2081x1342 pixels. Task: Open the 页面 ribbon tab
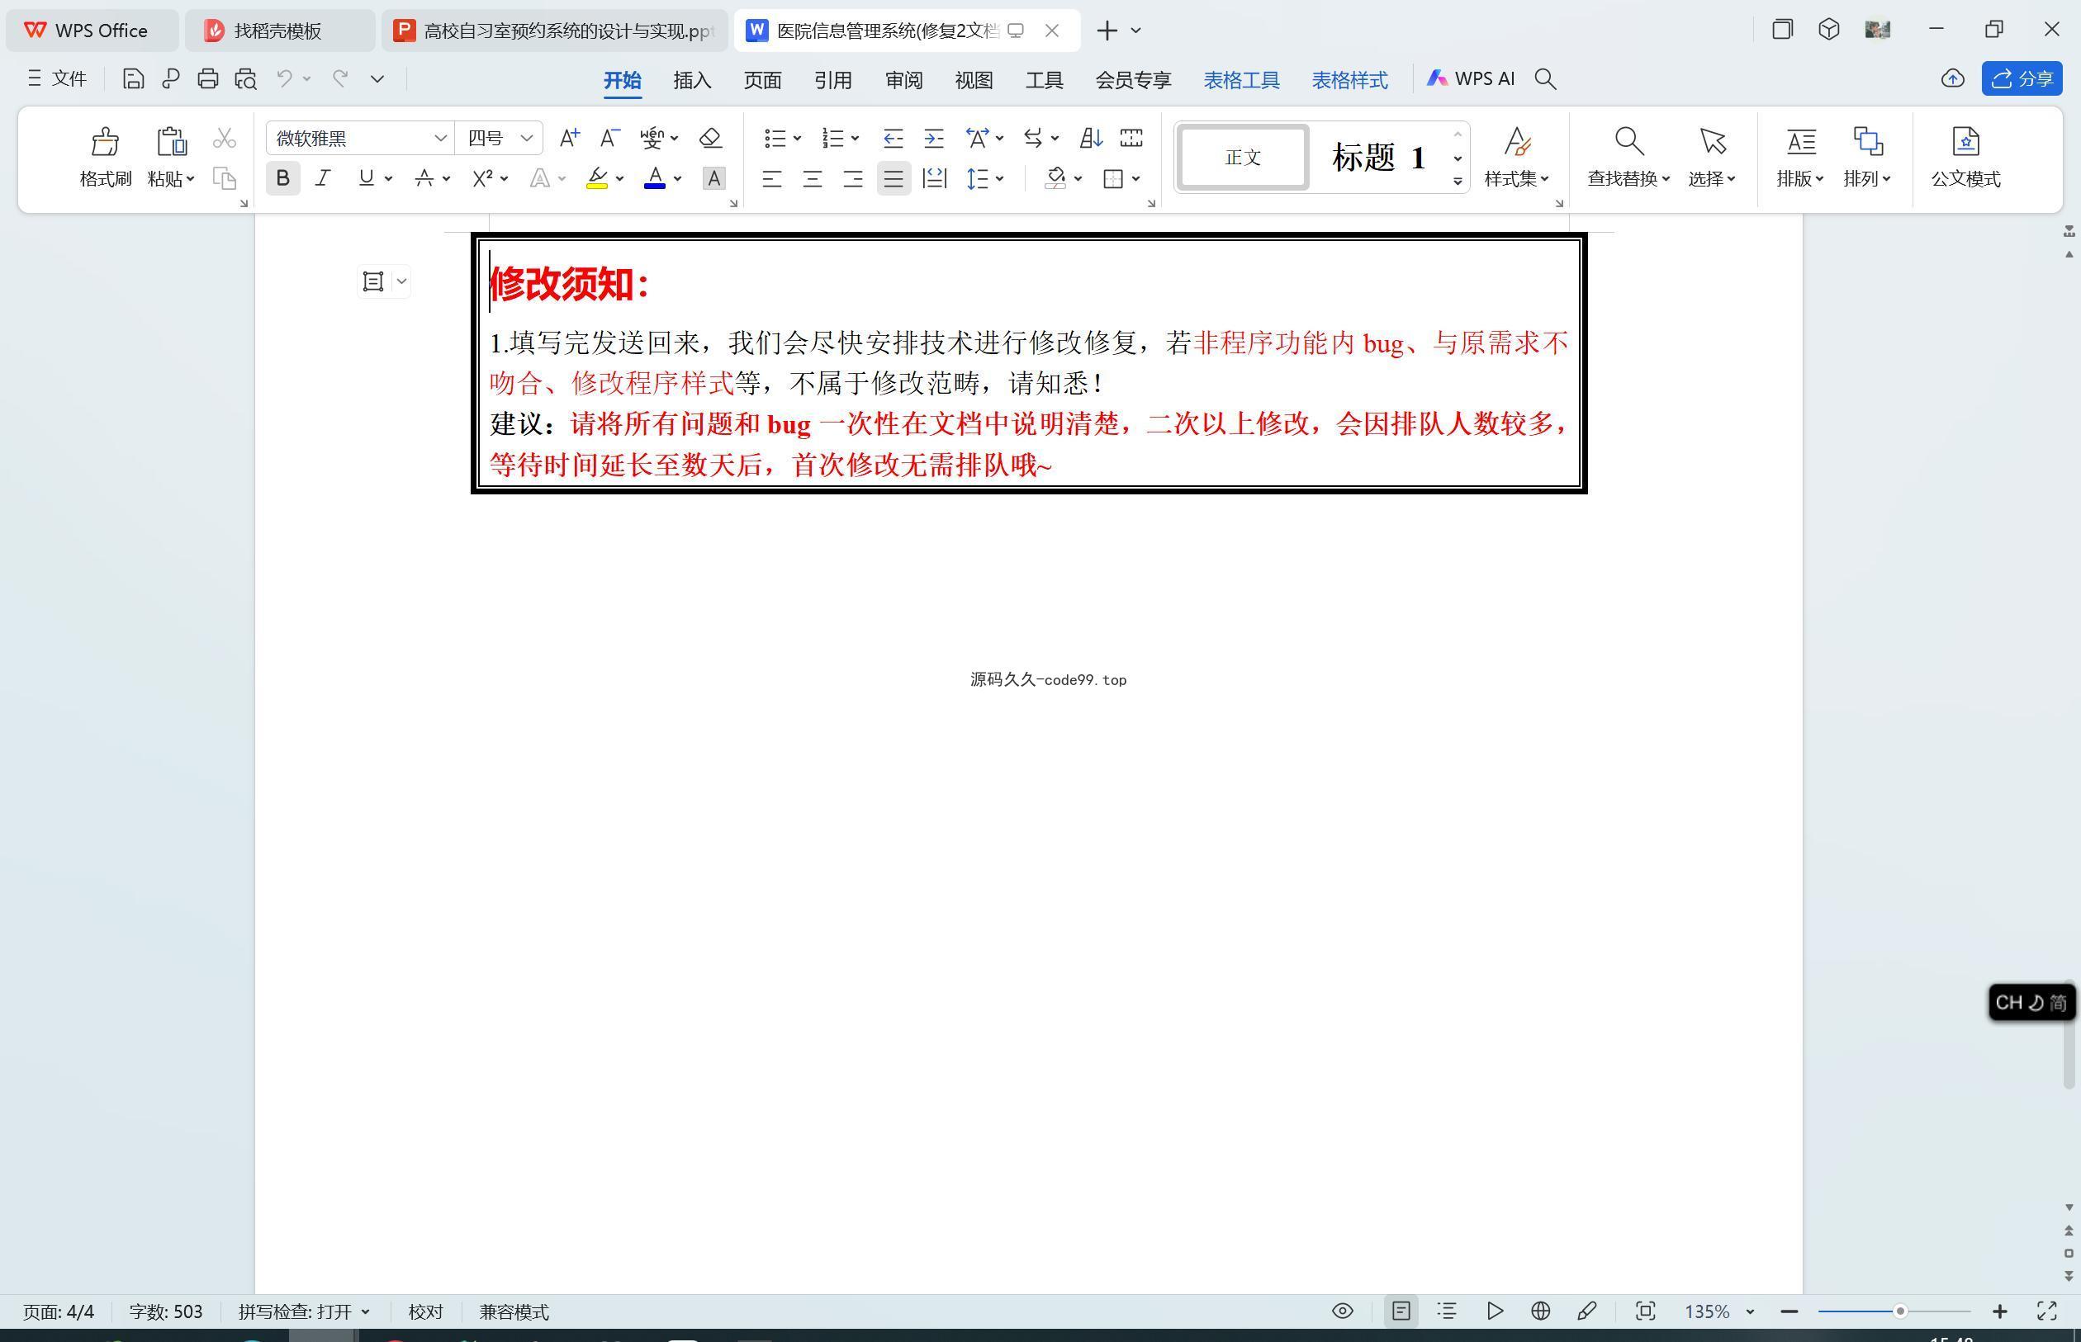(763, 80)
